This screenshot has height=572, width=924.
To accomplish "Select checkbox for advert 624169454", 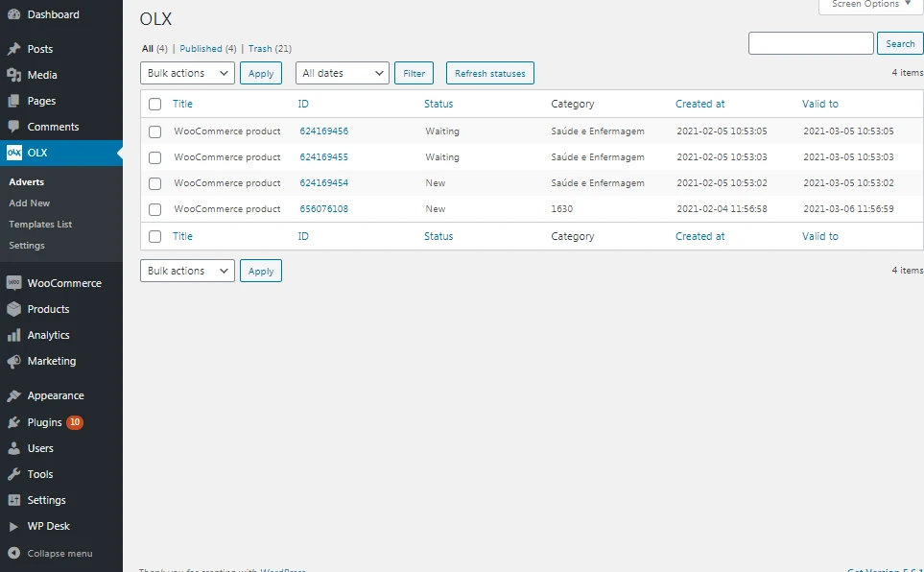I will 155,183.
